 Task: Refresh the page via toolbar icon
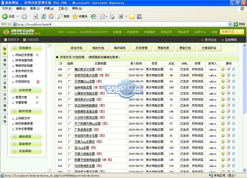click(43, 16)
